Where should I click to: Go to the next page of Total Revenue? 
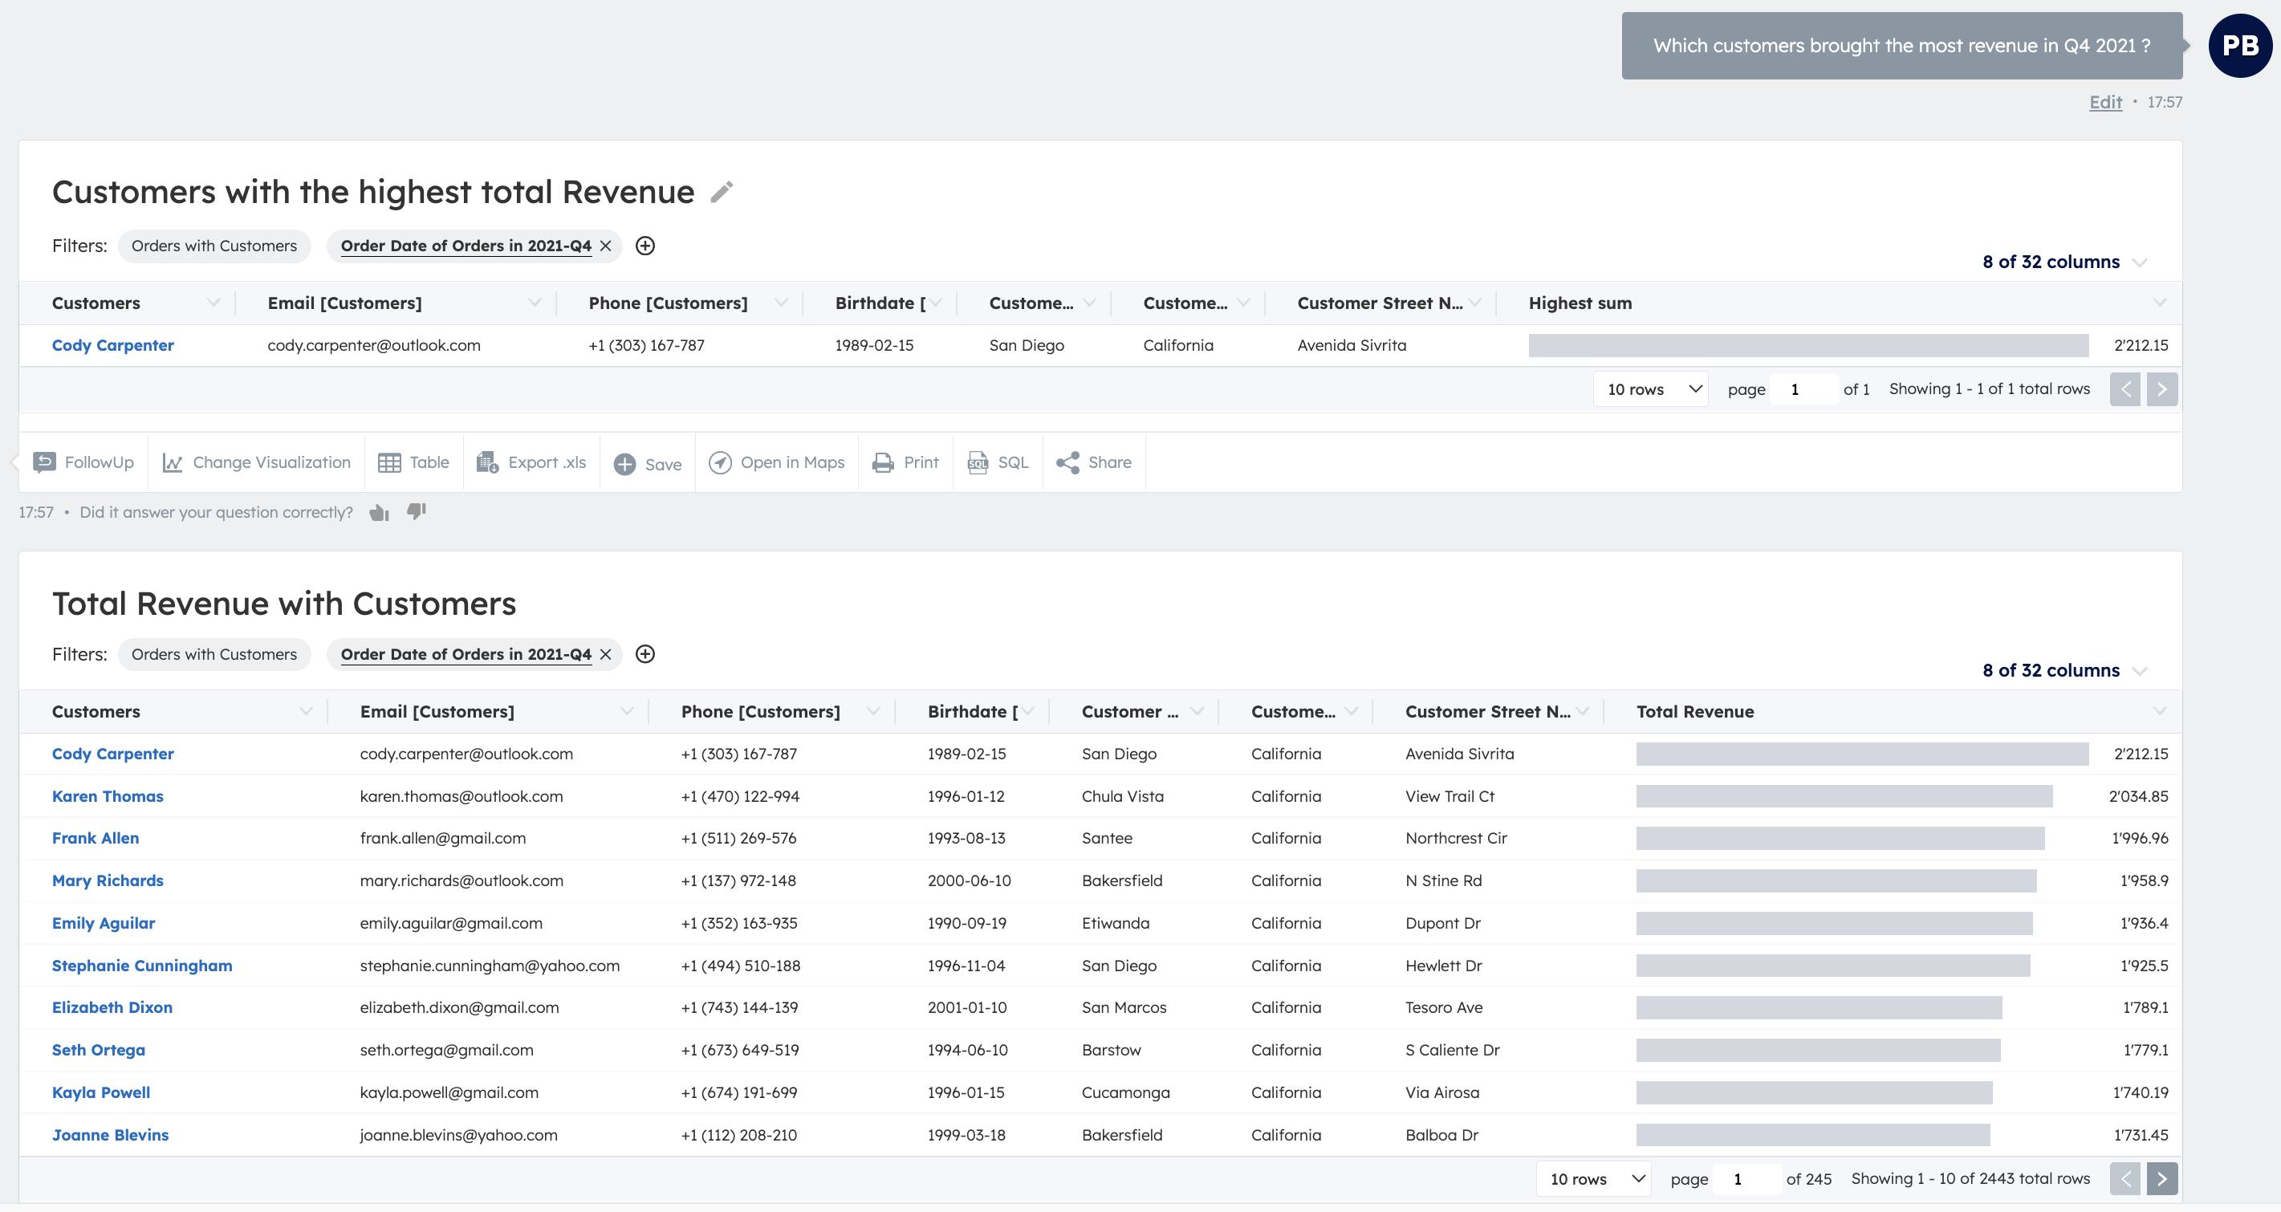point(2161,1179)
